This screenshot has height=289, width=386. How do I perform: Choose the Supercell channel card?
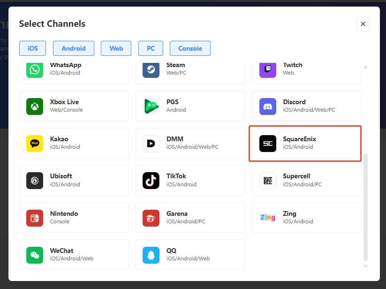click(x=306, y=181)
